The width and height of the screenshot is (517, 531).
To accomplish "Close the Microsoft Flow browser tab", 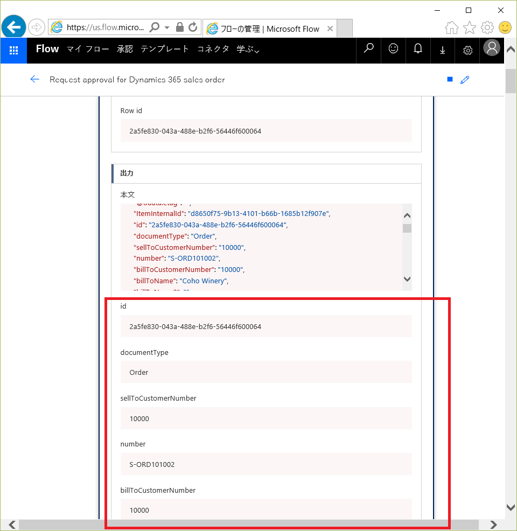I will [330, 29].
